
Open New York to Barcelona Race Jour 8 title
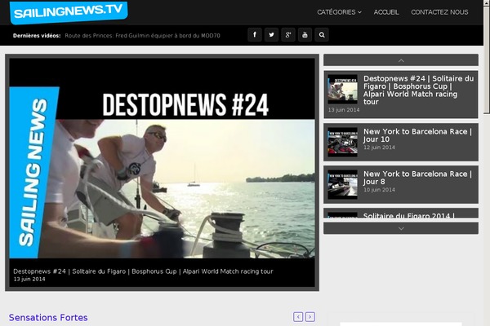click(x=417, y=178)
